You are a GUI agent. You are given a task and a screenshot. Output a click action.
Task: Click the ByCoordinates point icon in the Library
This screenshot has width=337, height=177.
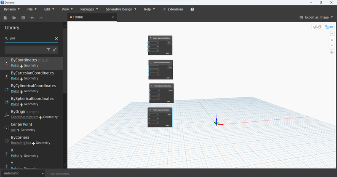(x=6, y=63)
